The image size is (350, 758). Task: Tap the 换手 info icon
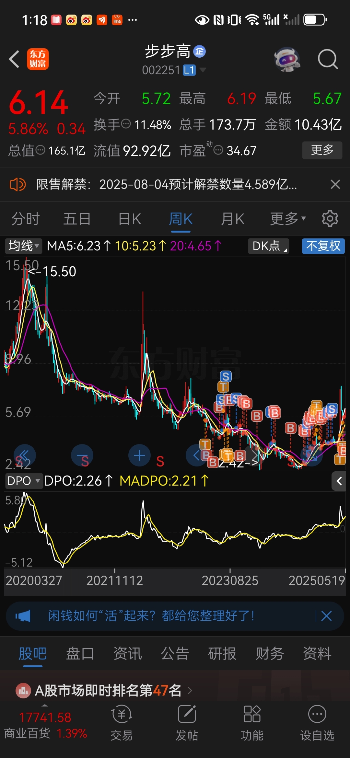[126, 124]
